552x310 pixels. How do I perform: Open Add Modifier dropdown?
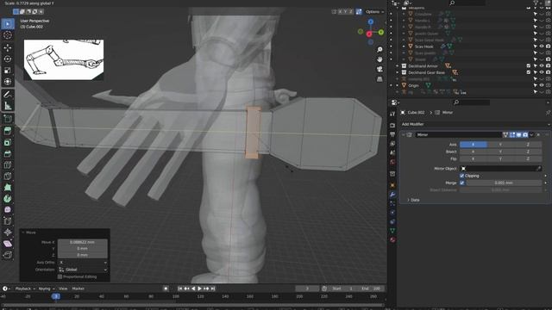pyautogui.click(x=475, y=124)
